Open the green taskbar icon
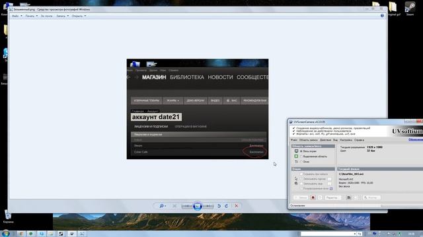423x237 pixels. pos(31,234)
